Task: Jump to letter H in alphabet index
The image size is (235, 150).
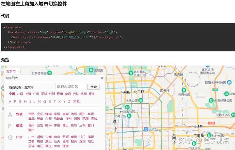Action: (25, 102)
